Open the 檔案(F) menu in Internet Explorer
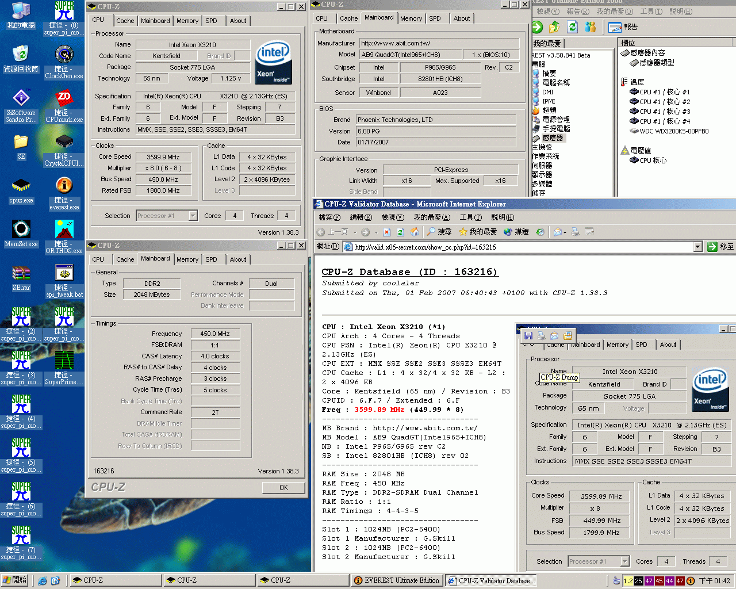The width and height of the screenshot is (736, 589). point(329,217)
